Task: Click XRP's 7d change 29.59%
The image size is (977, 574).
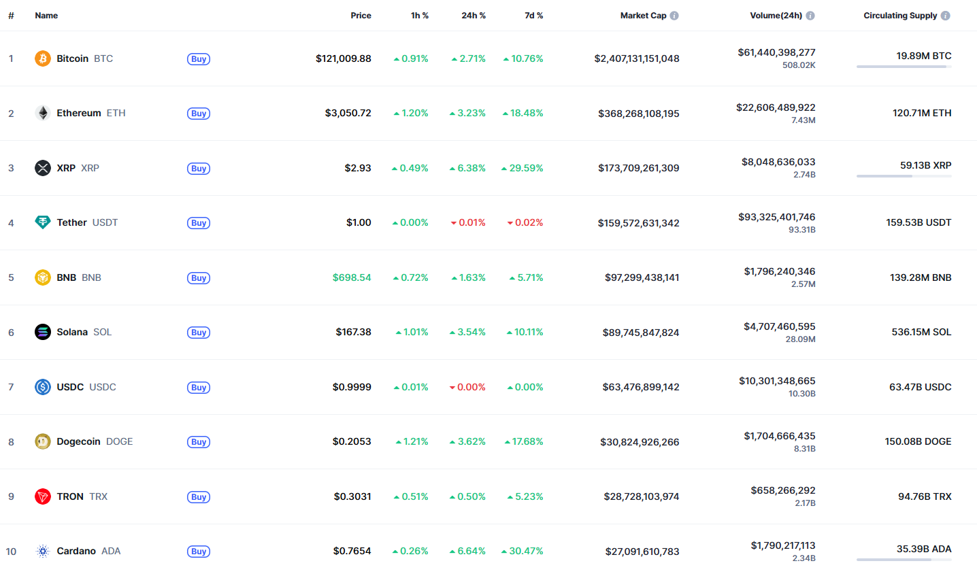Action: (x=522, y=168)
